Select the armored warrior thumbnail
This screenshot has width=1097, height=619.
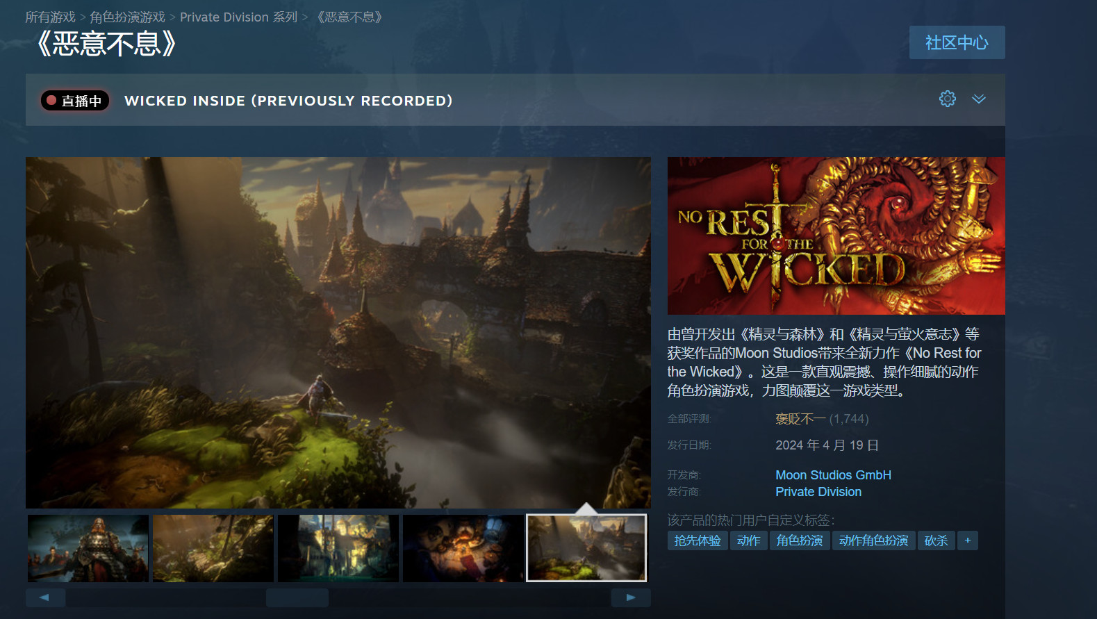(88, 548)
